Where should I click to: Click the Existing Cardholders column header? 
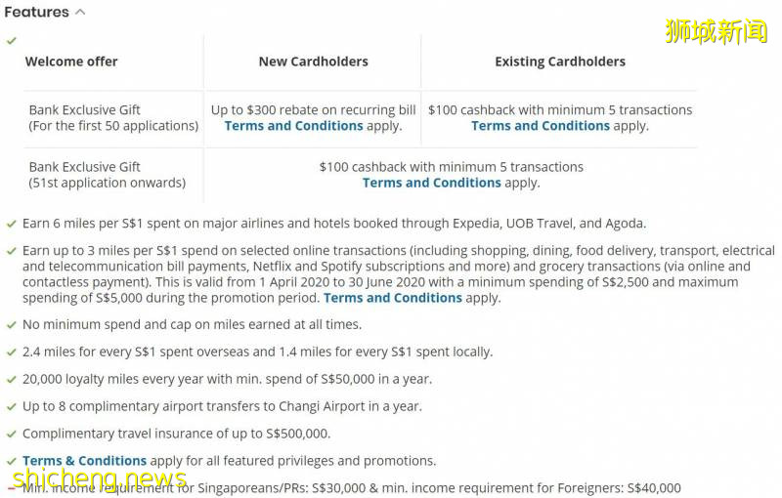[559, 62]
